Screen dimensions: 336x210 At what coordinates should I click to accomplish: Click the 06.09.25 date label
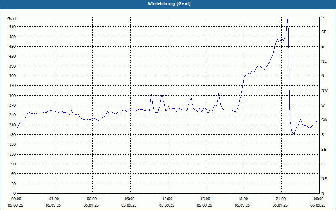pos(318,205)
